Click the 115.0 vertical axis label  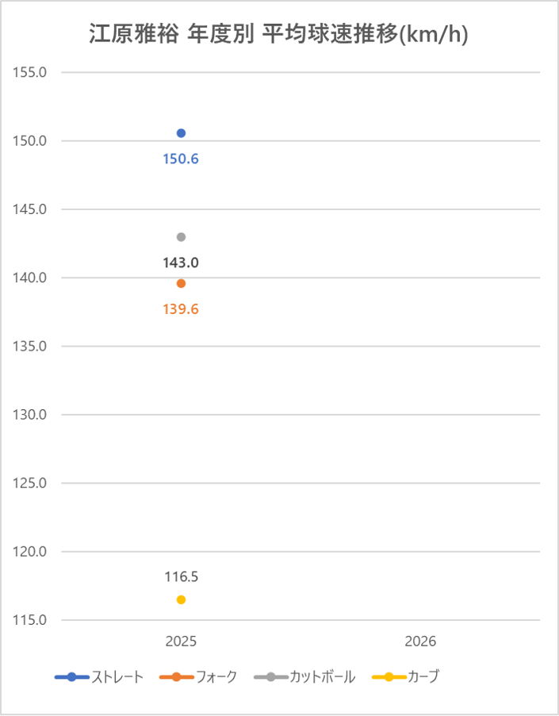pyautogui.click(x=29, y=620)
